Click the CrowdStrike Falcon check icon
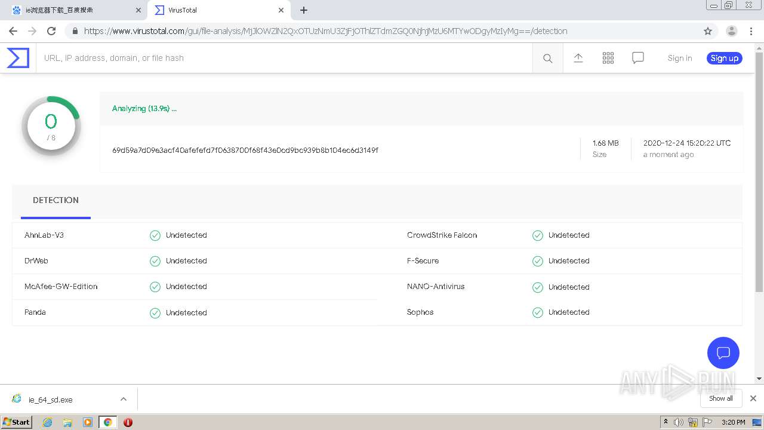 (x=538, y=235)
